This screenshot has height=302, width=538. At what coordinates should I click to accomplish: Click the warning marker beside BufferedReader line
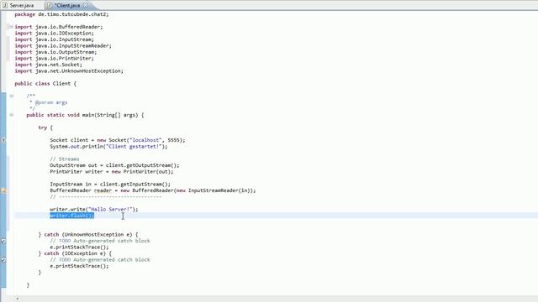3,190
